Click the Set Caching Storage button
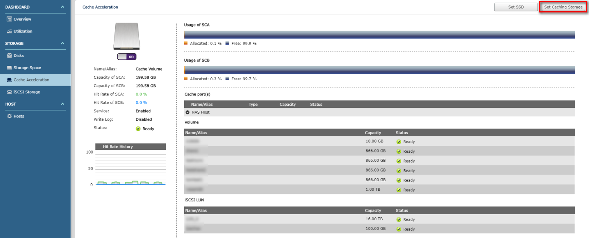 pyautogui.click(x=563, y=7)
